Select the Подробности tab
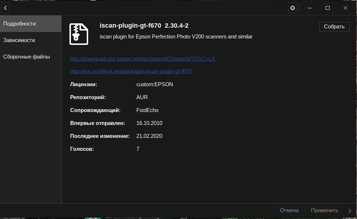This screenshot has height=219, width=357. coord(31,24)
